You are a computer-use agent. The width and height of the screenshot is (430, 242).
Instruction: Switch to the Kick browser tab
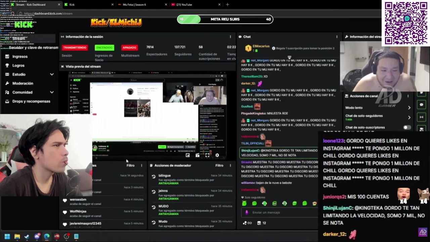tap(89, 4)
